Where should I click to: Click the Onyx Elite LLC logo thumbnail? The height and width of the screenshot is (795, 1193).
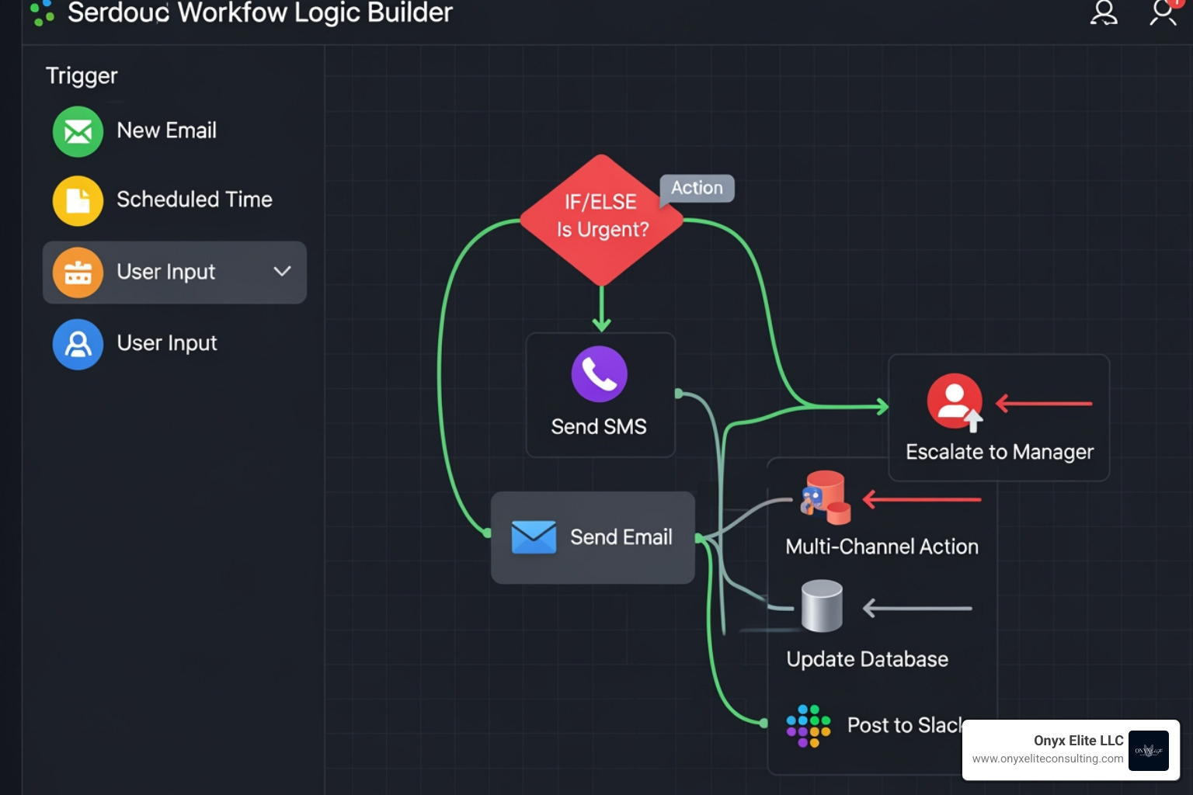(1149, 751)
